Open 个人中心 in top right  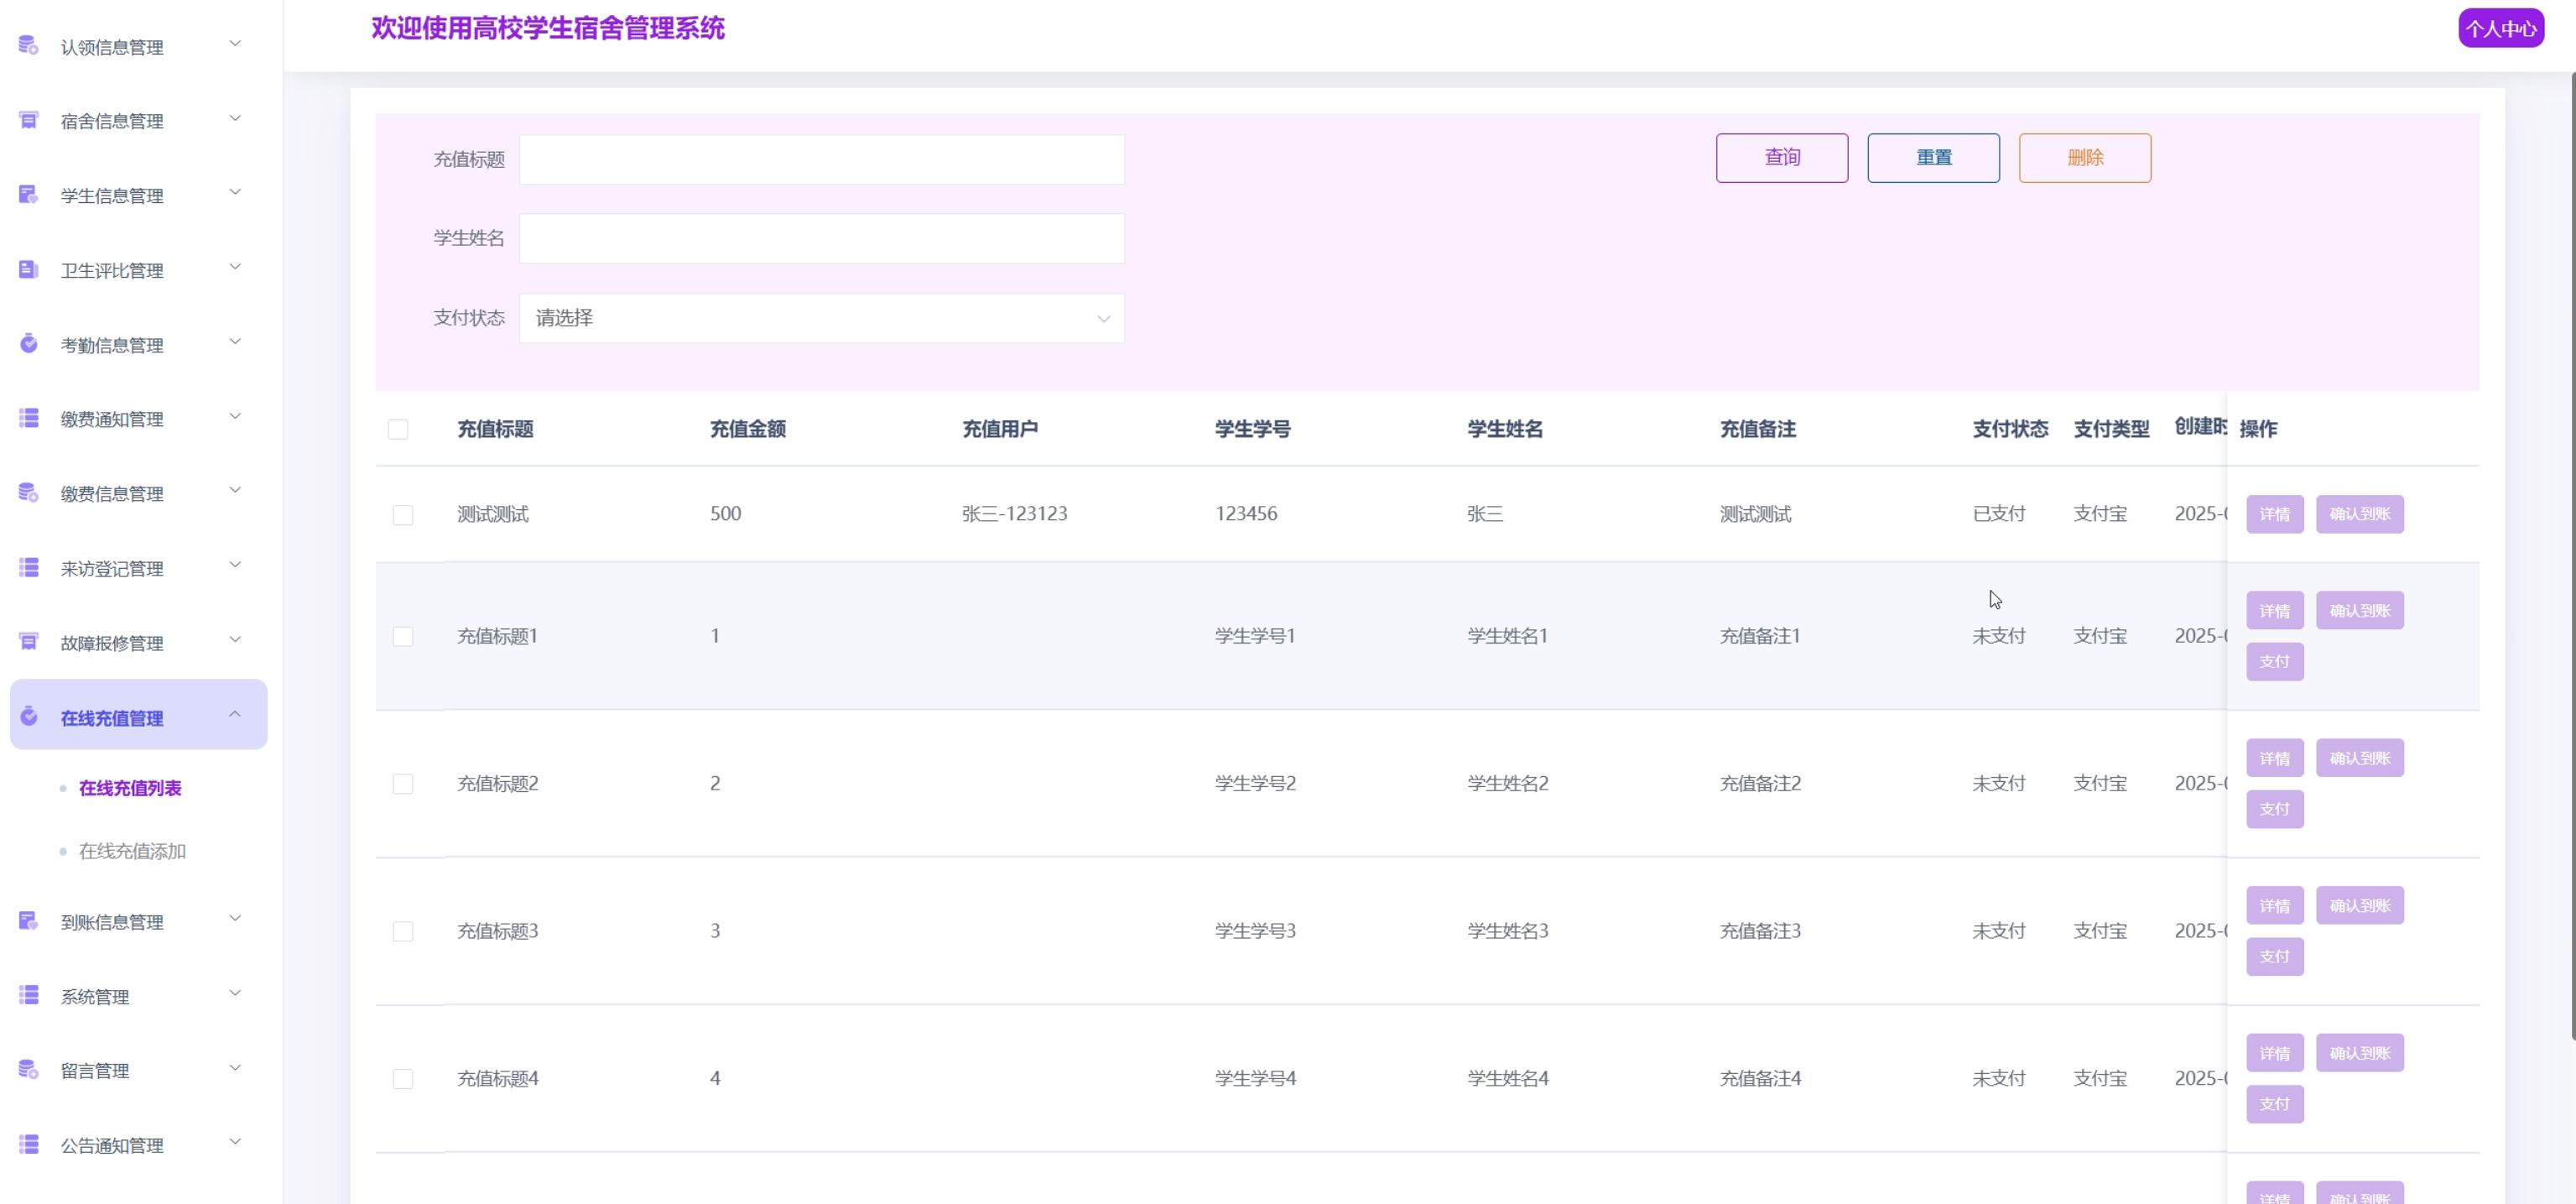pos(2501,28)
